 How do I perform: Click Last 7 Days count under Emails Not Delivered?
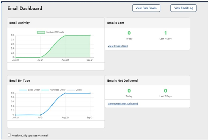pyautogui.click(x=165, y=91)
